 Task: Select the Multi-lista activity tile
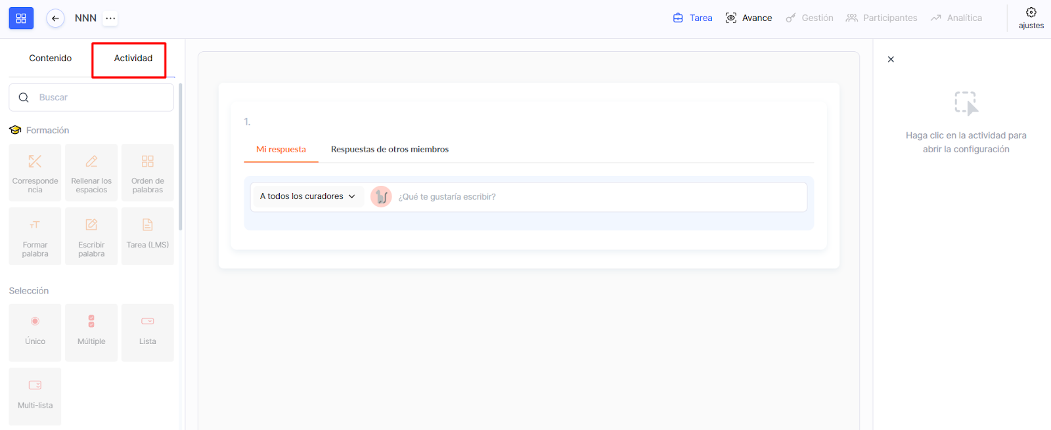[35, 395]
